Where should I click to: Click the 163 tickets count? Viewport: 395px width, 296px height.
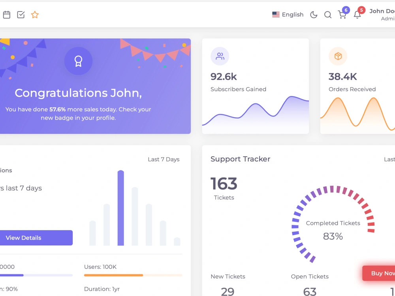(224, 184)
